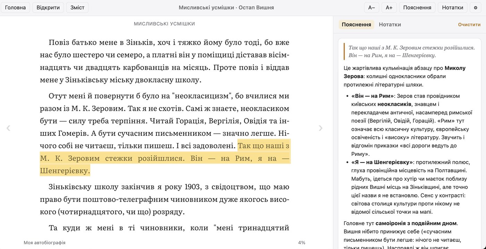Switch to the Пояснення tab in sidebar
Screen dimensions: 486x249
coord(357,25)
